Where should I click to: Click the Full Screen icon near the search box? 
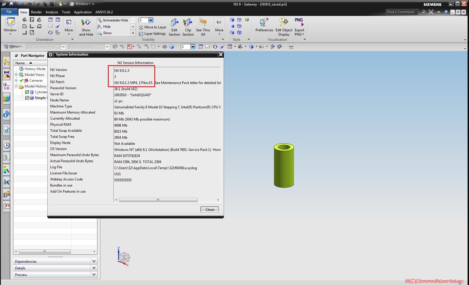point(431,12)
